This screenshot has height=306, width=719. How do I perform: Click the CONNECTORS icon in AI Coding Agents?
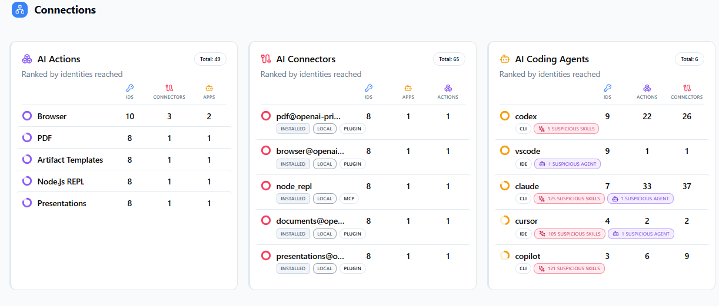[687, 88]
